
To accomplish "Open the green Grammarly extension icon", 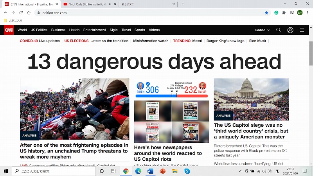I will (x=276, y=13).
